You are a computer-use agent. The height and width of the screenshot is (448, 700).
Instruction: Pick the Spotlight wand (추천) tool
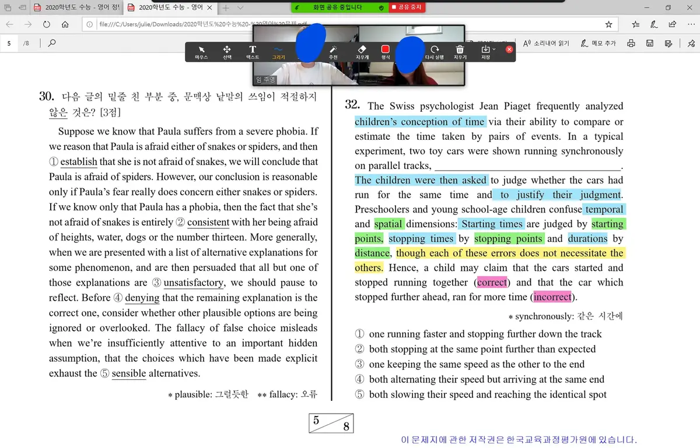click(x=333, y=52)
